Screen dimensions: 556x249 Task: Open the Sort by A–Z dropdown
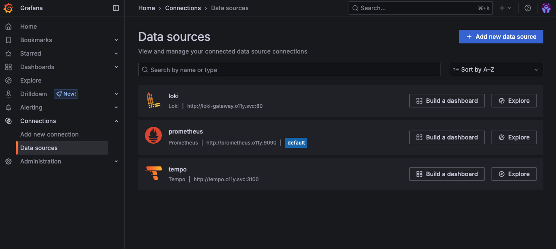tap(496, 70)
